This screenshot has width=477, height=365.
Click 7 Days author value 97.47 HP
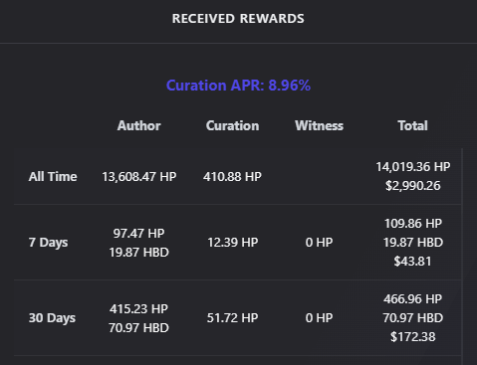coord(138,234)
